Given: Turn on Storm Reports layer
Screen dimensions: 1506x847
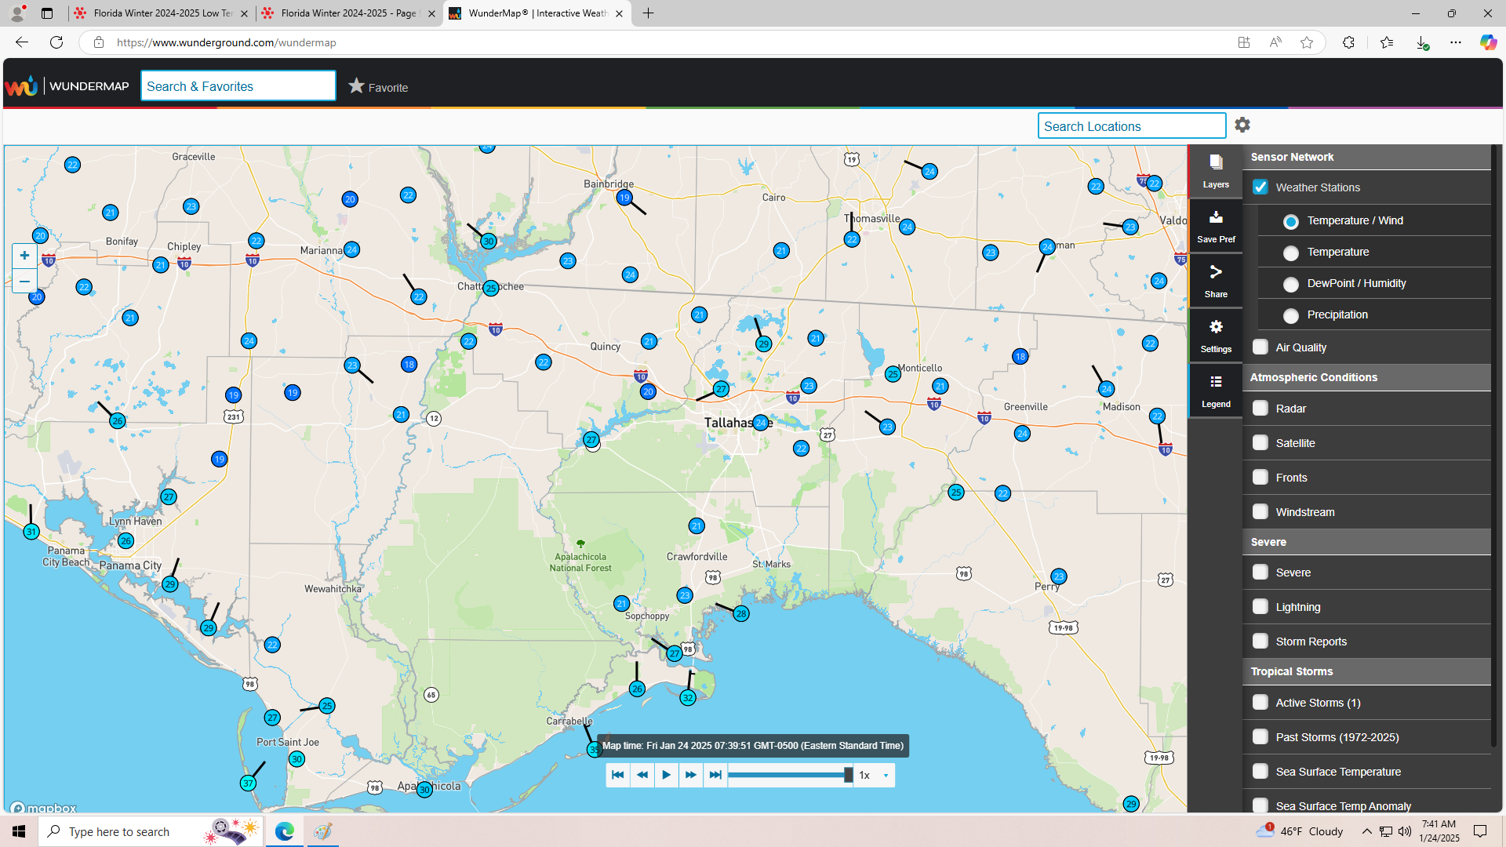Looking at the screenshot, I should point(1260,641).
